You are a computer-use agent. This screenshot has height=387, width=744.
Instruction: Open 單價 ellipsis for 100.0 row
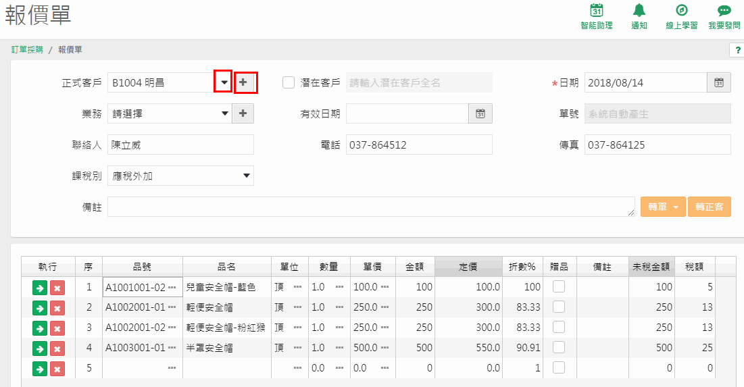click(385, 288)
